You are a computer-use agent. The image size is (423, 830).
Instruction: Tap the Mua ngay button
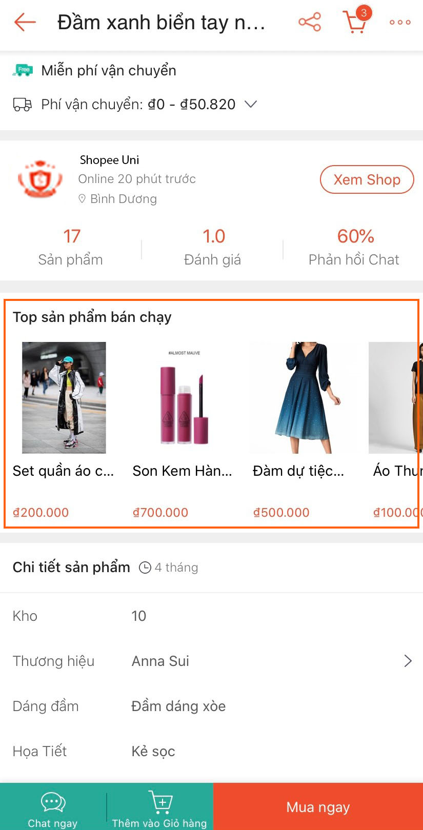(x=318, y=806)
